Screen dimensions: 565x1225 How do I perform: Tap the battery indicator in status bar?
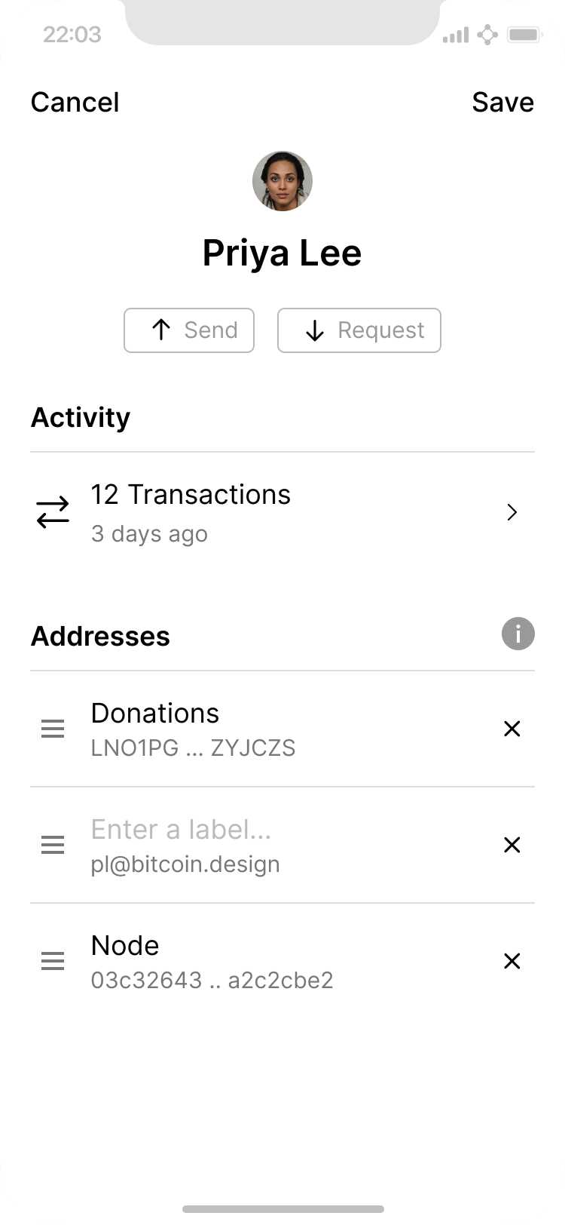(525, 35)
